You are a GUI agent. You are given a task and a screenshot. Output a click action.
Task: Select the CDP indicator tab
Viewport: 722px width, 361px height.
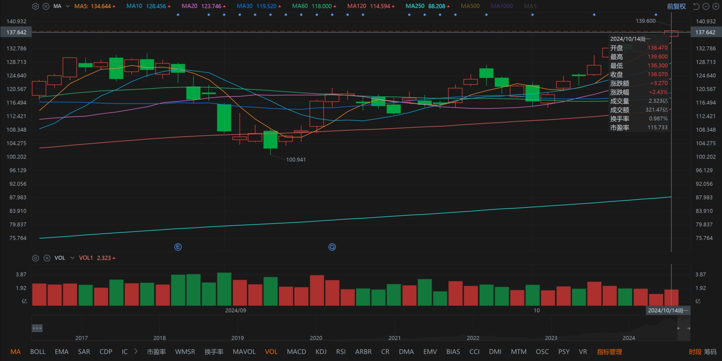tap(106, 352)
